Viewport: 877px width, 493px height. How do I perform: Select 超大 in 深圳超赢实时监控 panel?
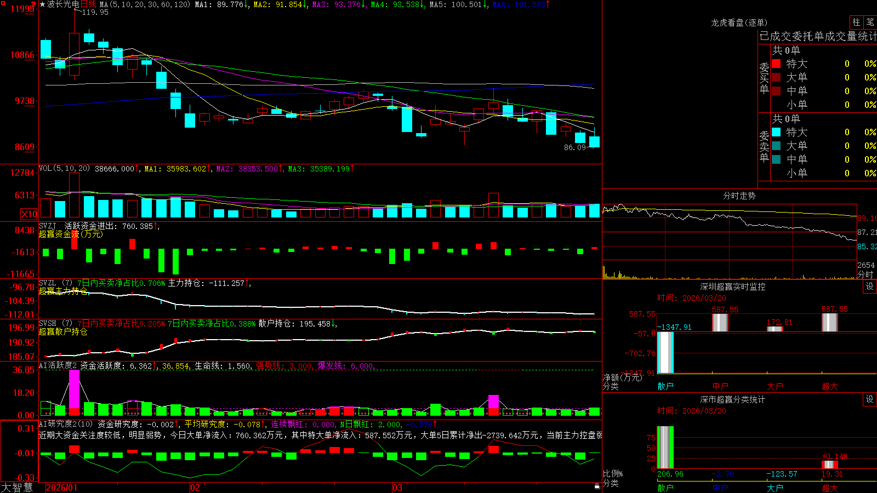830,386
